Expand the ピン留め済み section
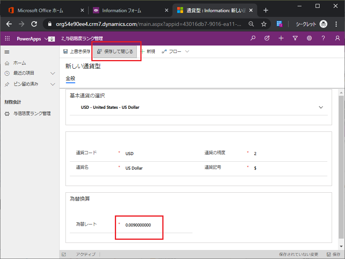 click(53, 84)
